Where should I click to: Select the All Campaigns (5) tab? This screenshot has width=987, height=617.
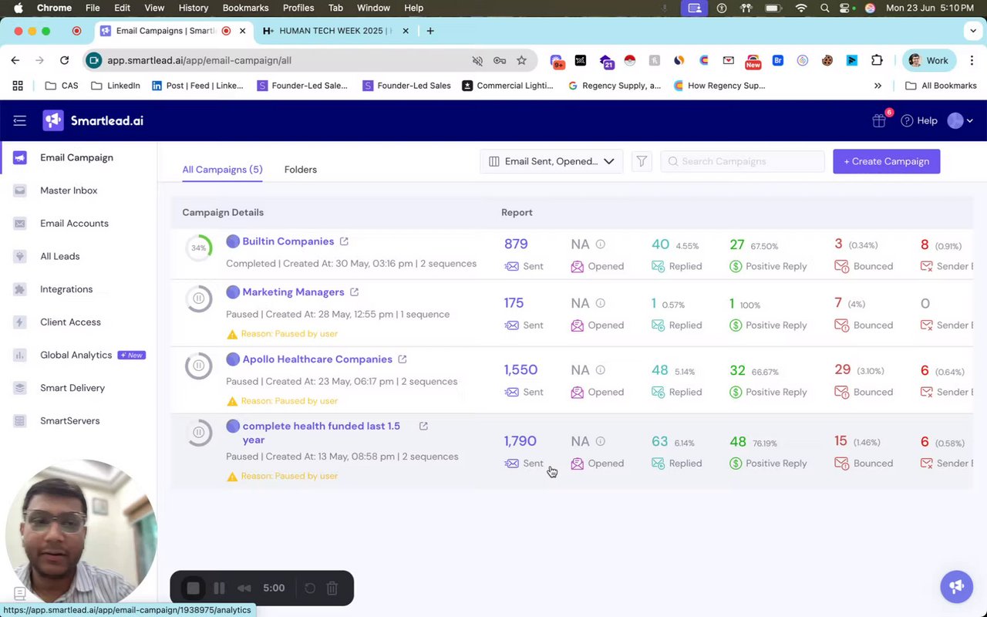pos(222,170)
